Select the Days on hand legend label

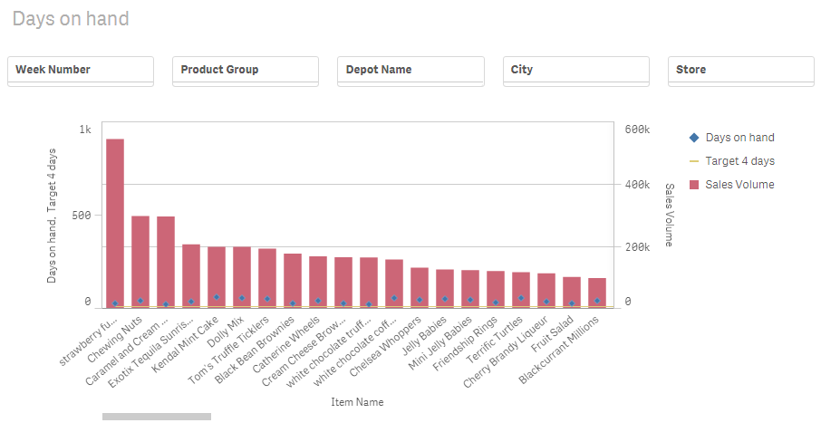[x=739, y=138]
